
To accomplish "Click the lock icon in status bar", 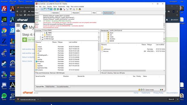I will click(139, 90).
